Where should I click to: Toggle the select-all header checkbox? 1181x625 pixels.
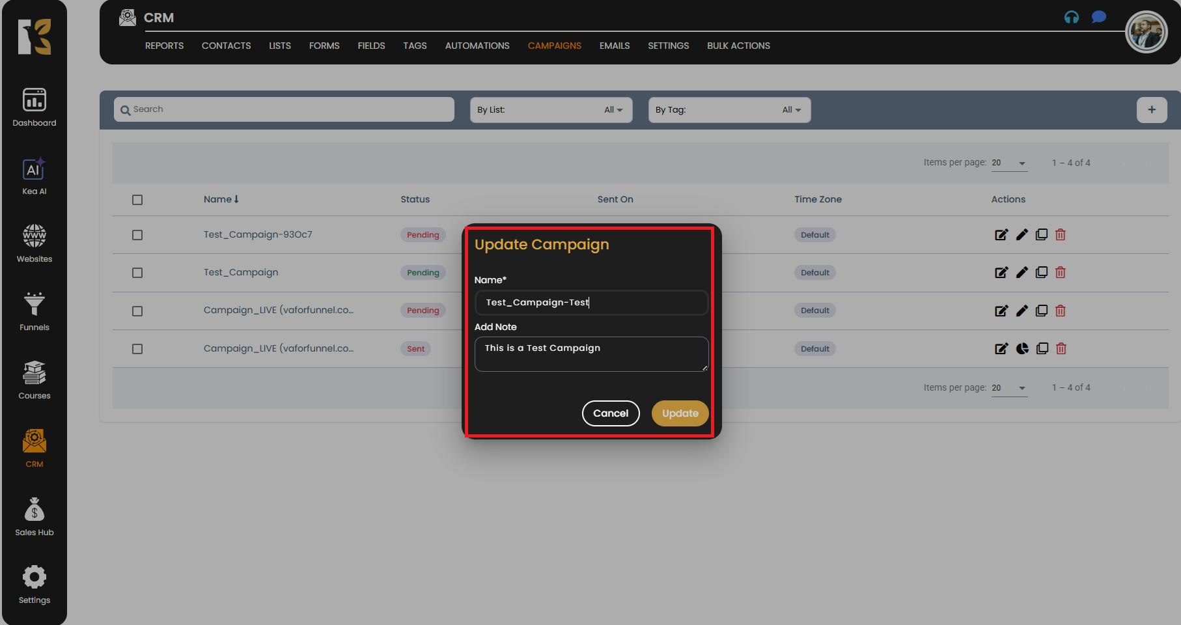tap(137, 200)
